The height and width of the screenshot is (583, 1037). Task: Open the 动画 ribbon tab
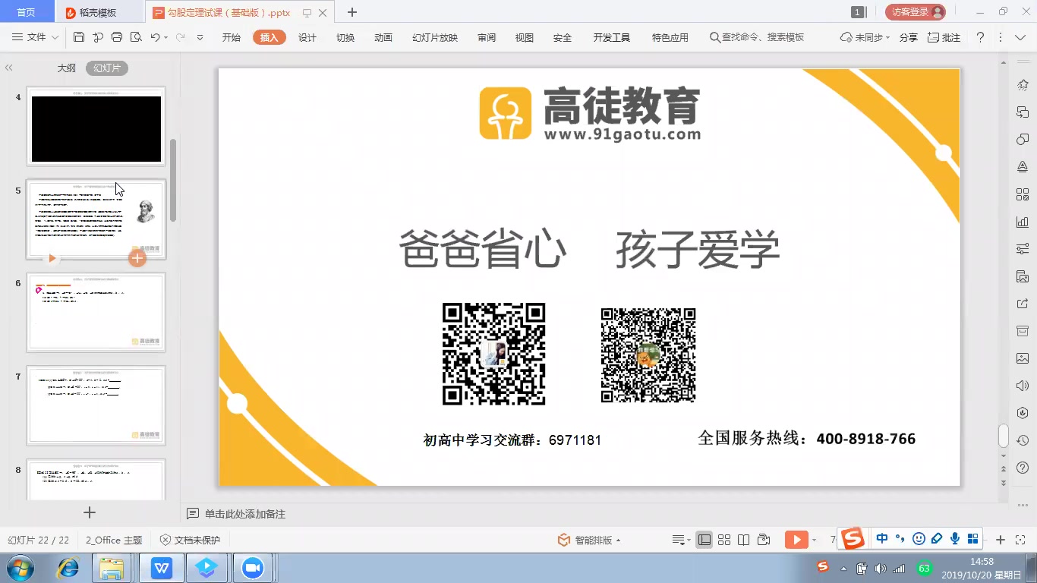(383, 37)
